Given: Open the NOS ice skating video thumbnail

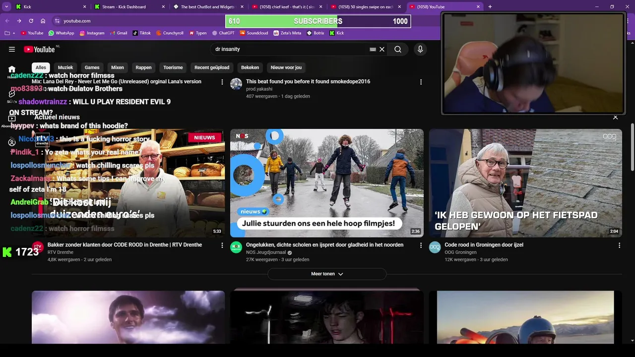Looking at the screenshot, I should (327, 183).
